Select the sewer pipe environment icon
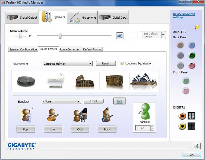The height and width of the screenshot is (160, 205). [x=26, y=81]
